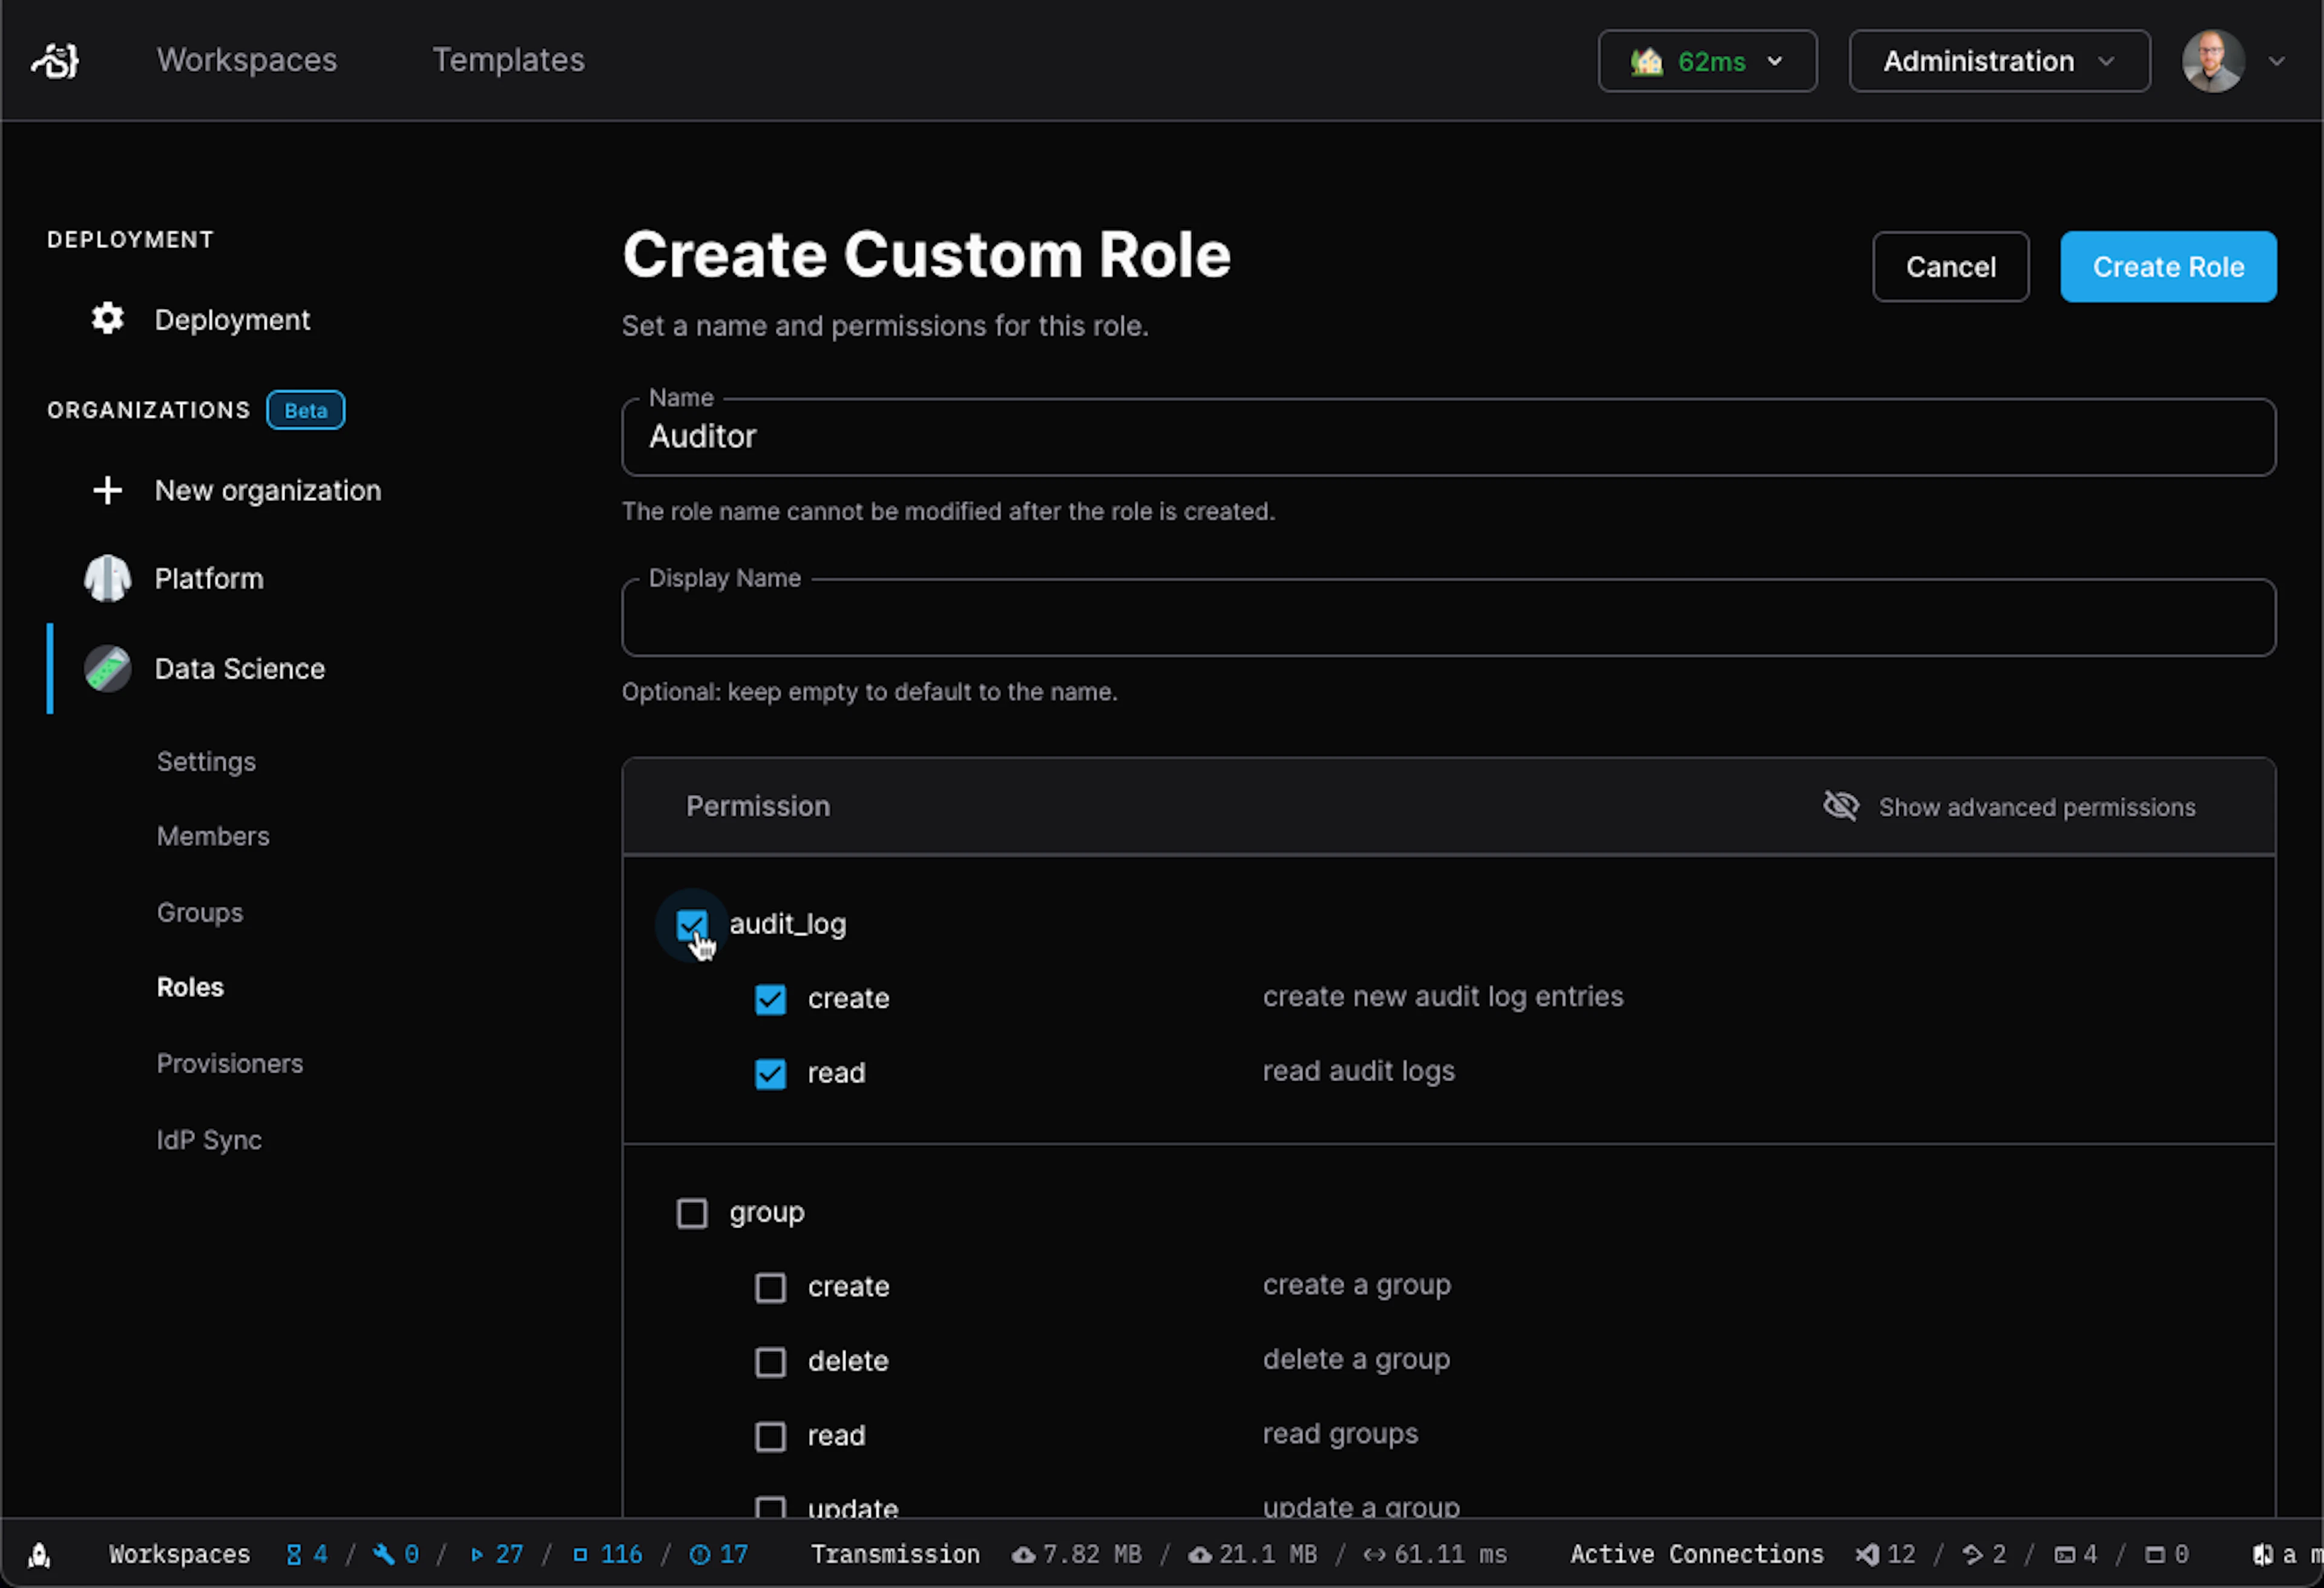This screenshot has height=1588, width=2324.
Task: Click the user profile avatar
Action: [x=2213, y=61]
